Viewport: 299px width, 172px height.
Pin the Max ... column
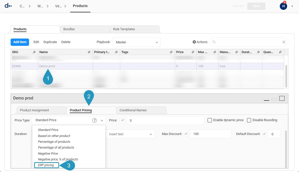215,52
